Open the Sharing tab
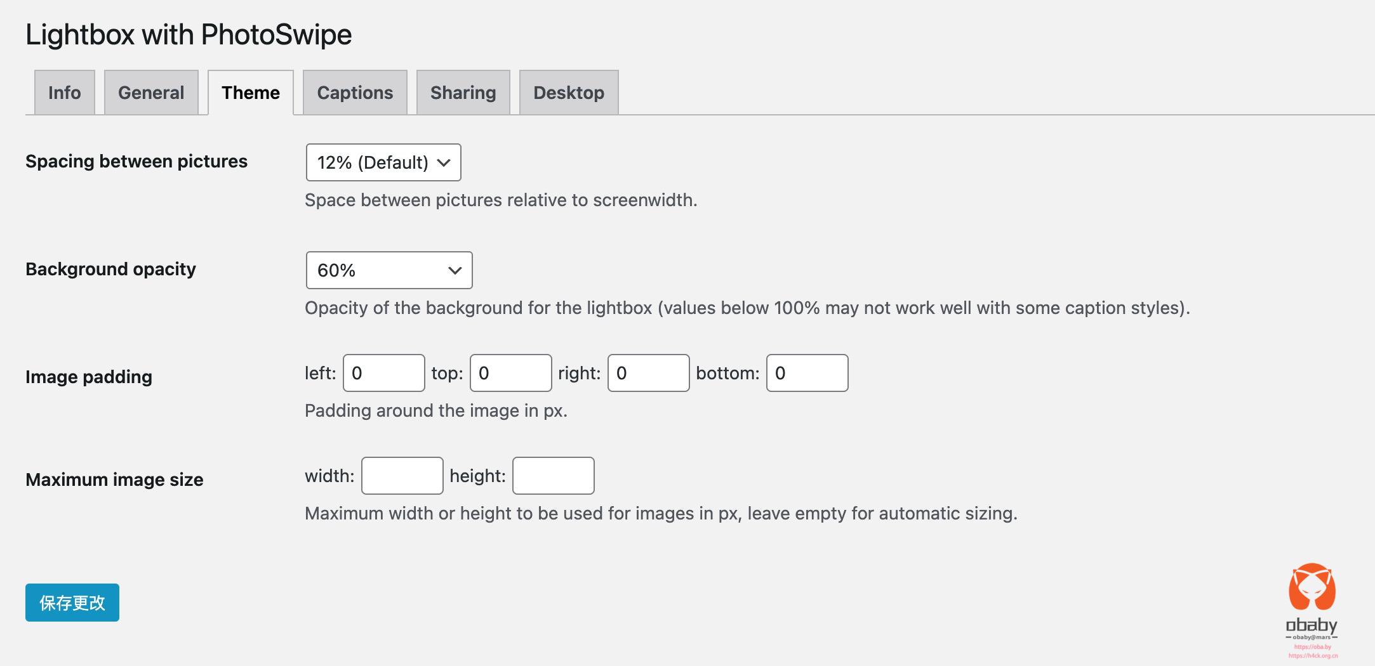The height and width of the screenshot is (666, 1375). (463, 93)
